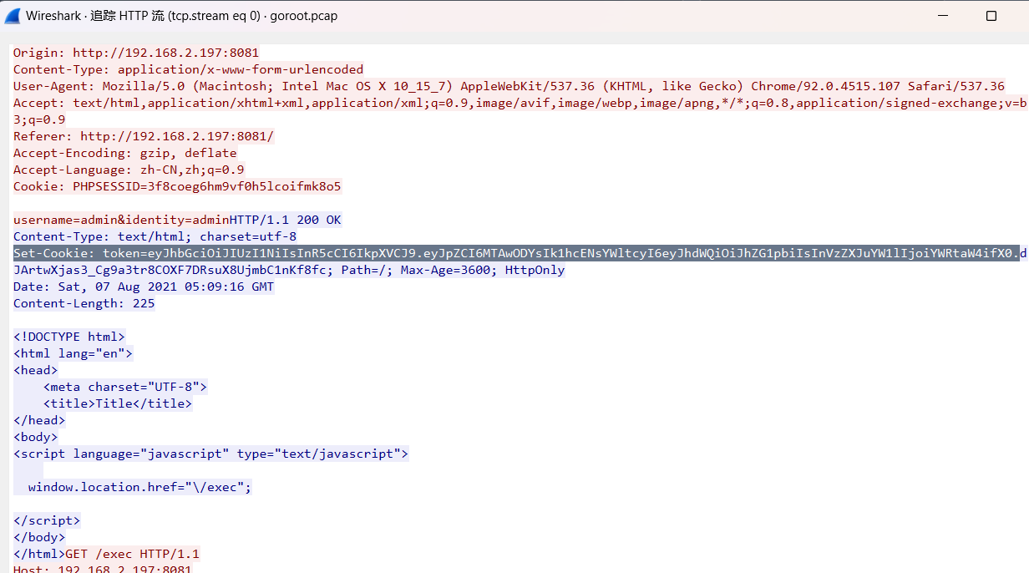Click the <html lang="en"> line
This screenshot has width=1029, height=573.
(x=73, y=353)
